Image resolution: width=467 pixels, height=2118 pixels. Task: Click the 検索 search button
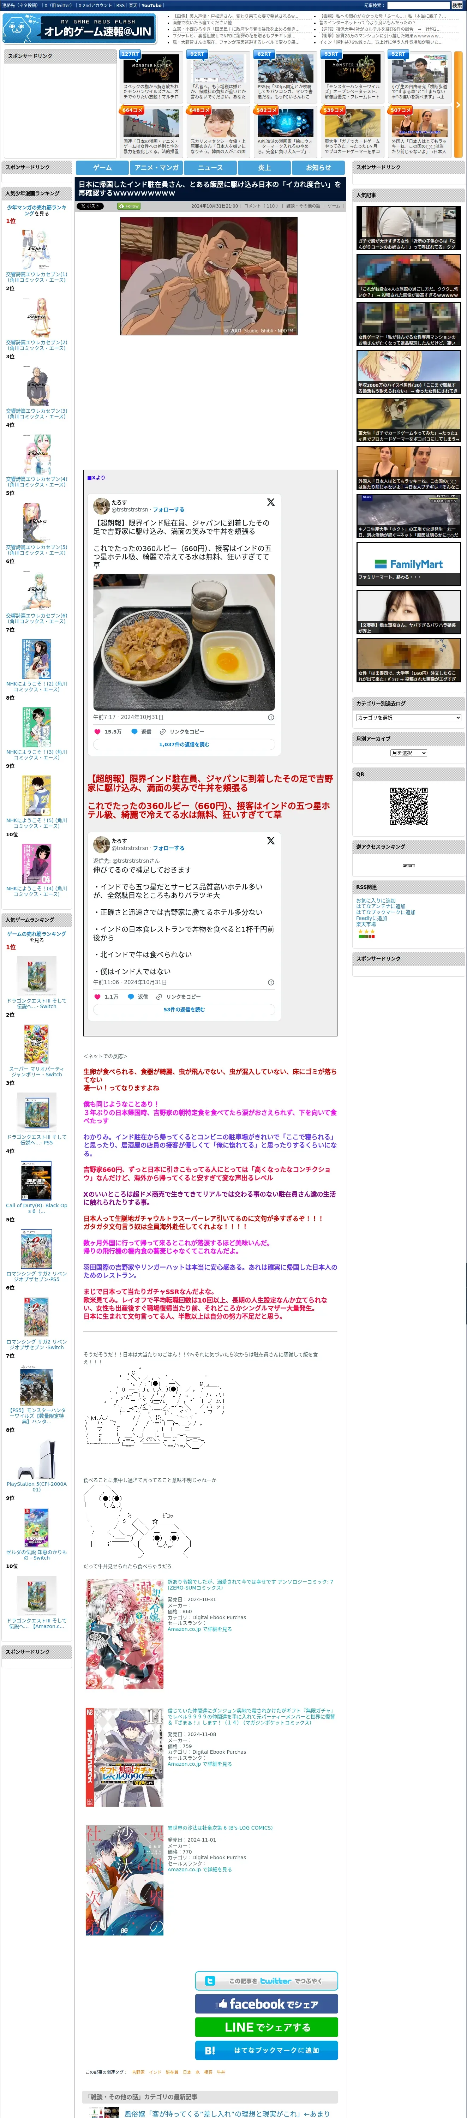456,5
